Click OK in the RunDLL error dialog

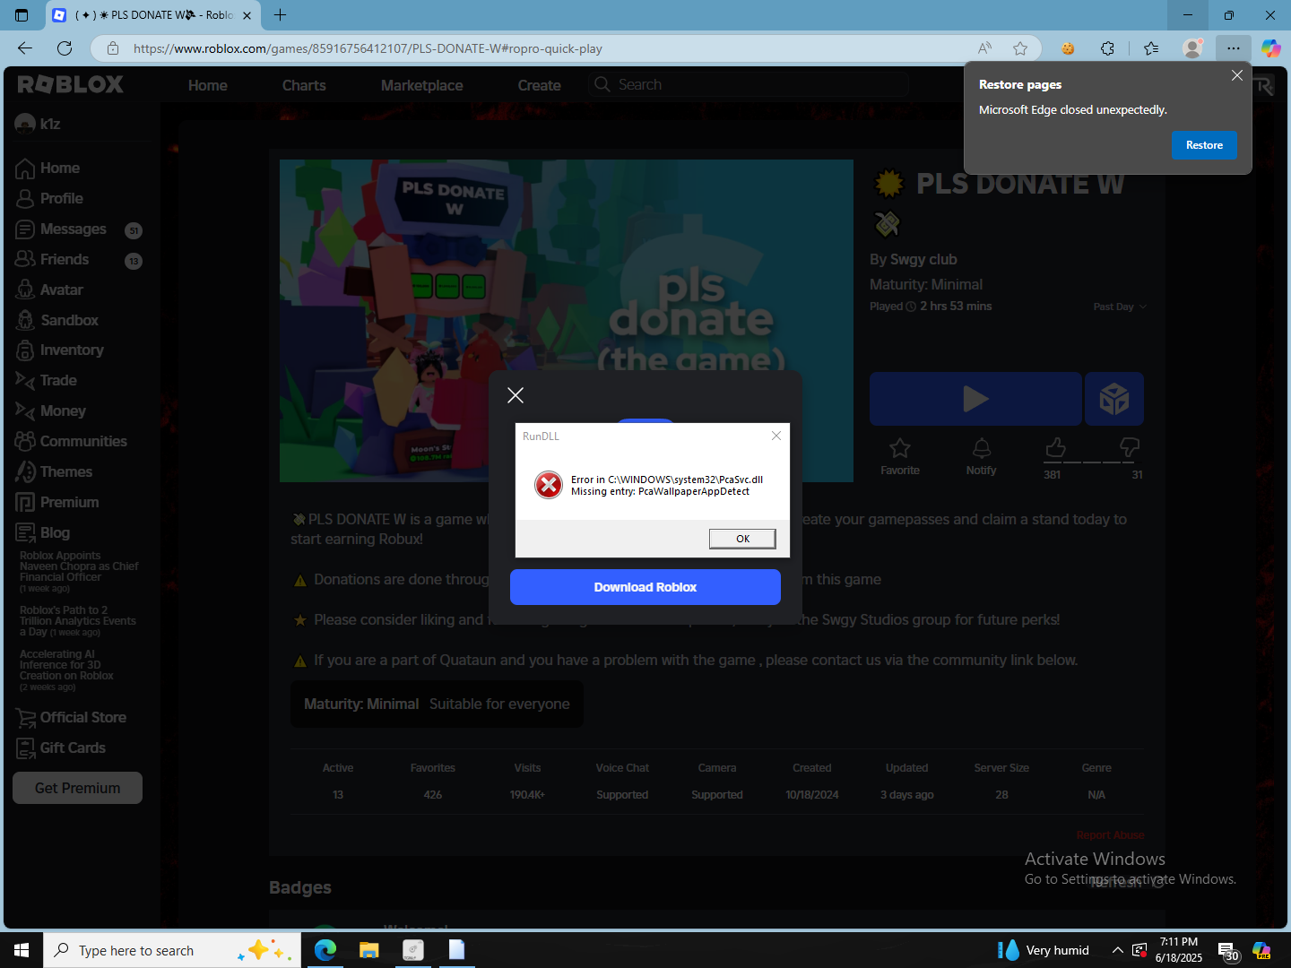[x=742, y=539]
